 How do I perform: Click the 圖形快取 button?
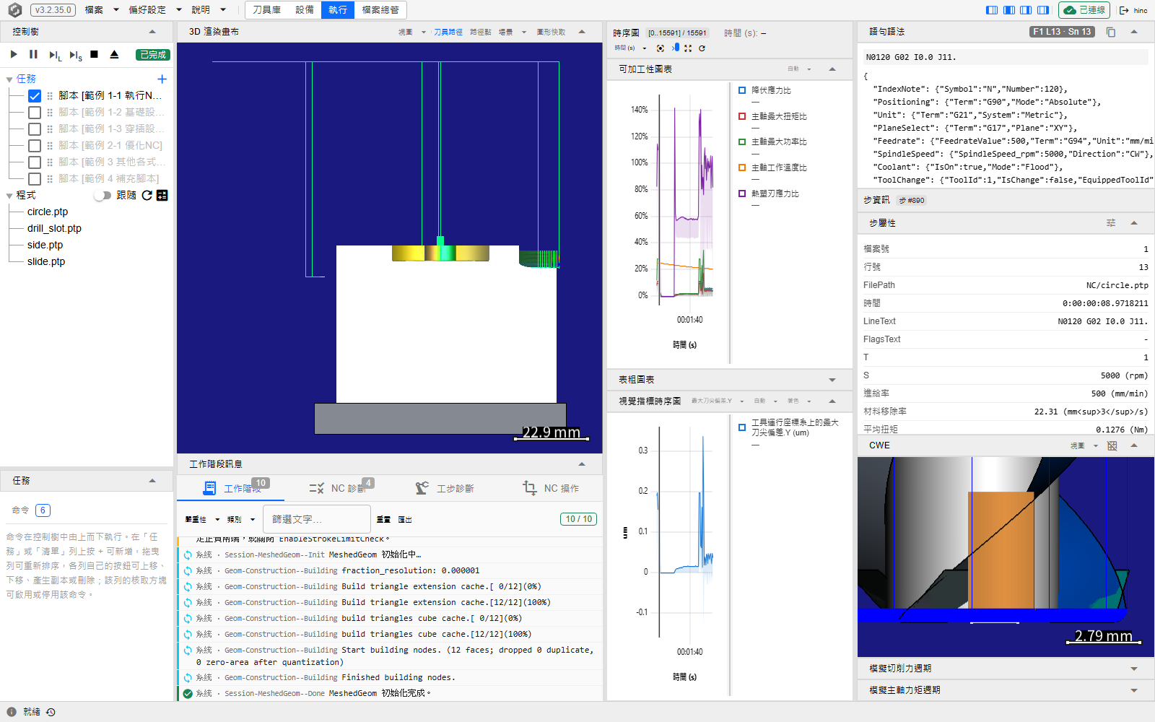coord(551,32)
